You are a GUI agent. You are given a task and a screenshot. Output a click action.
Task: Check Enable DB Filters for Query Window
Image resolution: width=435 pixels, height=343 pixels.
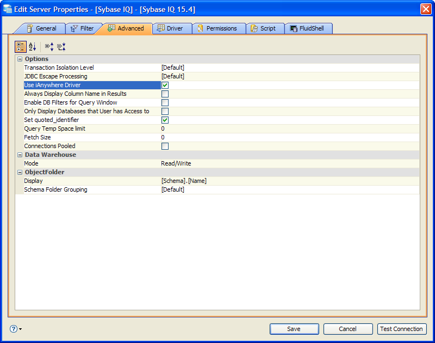pos(165,103)
